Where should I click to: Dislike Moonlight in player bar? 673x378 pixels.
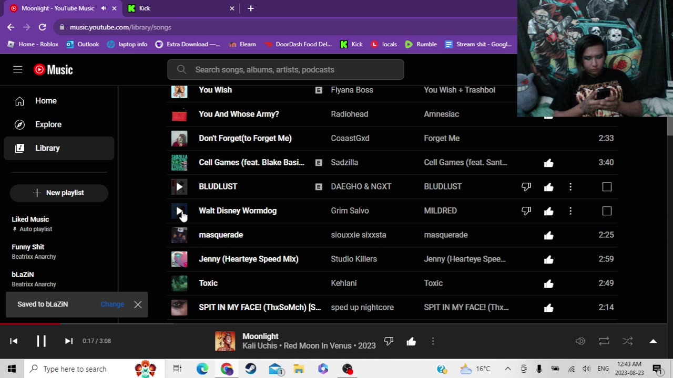(x=389, y=341)
